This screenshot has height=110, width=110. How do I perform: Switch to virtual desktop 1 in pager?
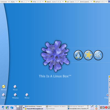tap(18, 106)
